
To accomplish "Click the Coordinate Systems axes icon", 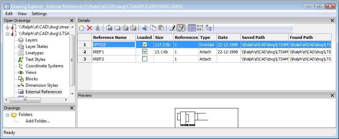I will [x=21, y=66].
